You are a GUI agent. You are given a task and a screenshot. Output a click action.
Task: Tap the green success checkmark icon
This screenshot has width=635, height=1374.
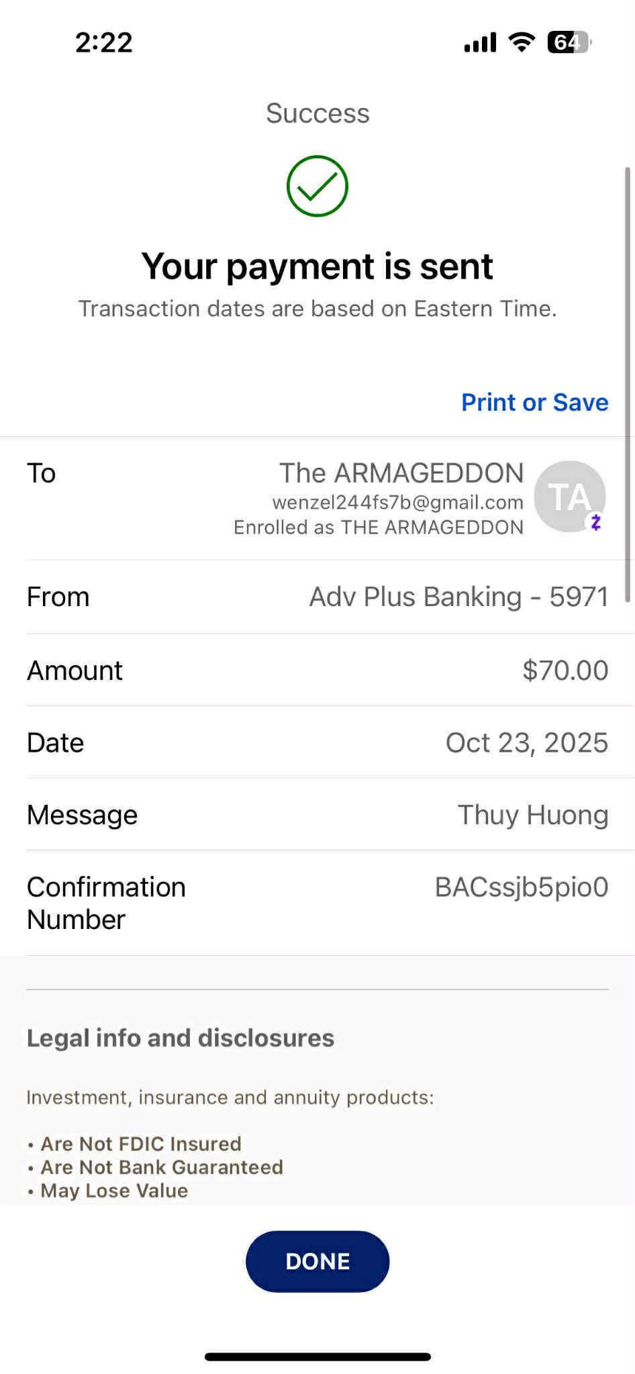pyautogui.click(x=317, y=186)
